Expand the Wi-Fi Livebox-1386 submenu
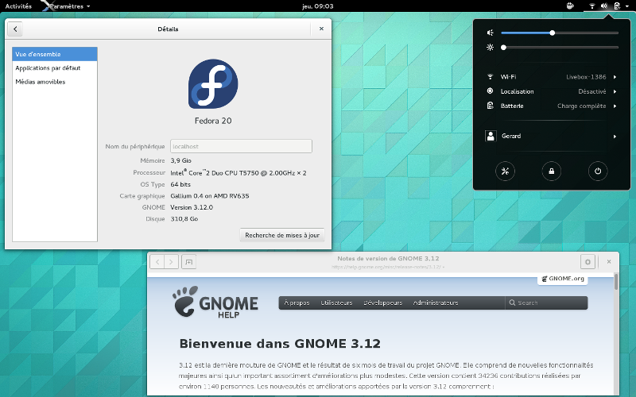The height and width of the screenshot is (397, 636). click(x=552, y=77)
